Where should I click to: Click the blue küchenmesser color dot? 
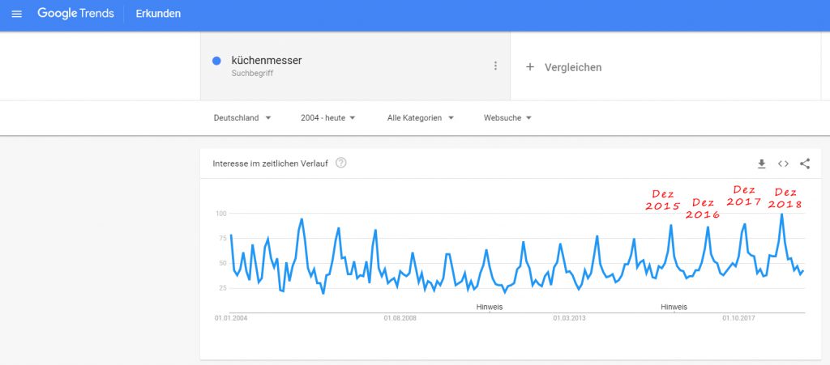coord(216,61)
